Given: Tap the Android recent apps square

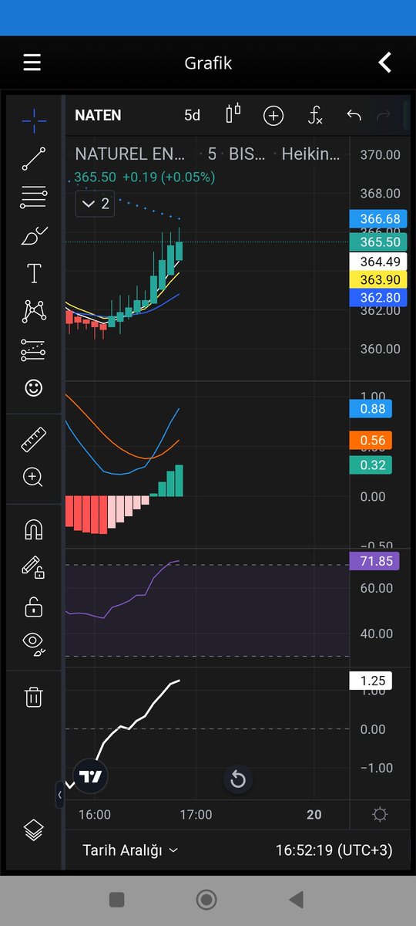Looking at the screenshot, I should tap(117, 899).
